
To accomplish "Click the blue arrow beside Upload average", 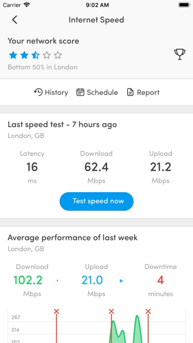I will [x=122, y=281].
